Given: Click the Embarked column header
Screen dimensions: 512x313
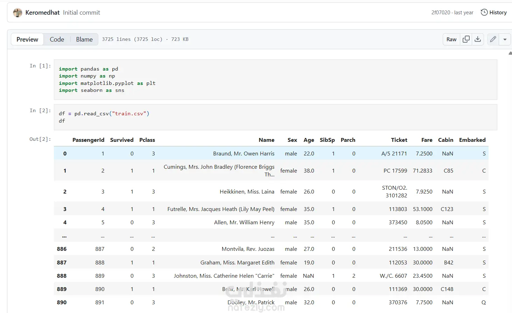Looking at the screenshot, I should [x=472, y=140].
